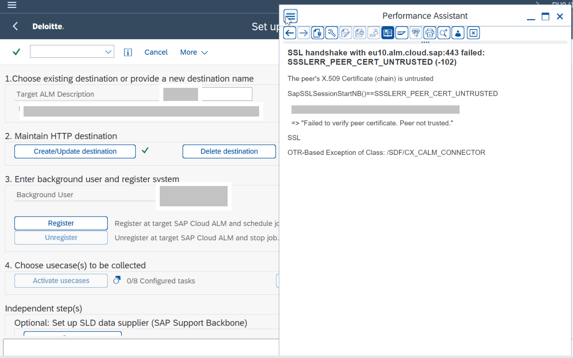
Task: Click Delete destination button
Action: (x=229, y=151)
